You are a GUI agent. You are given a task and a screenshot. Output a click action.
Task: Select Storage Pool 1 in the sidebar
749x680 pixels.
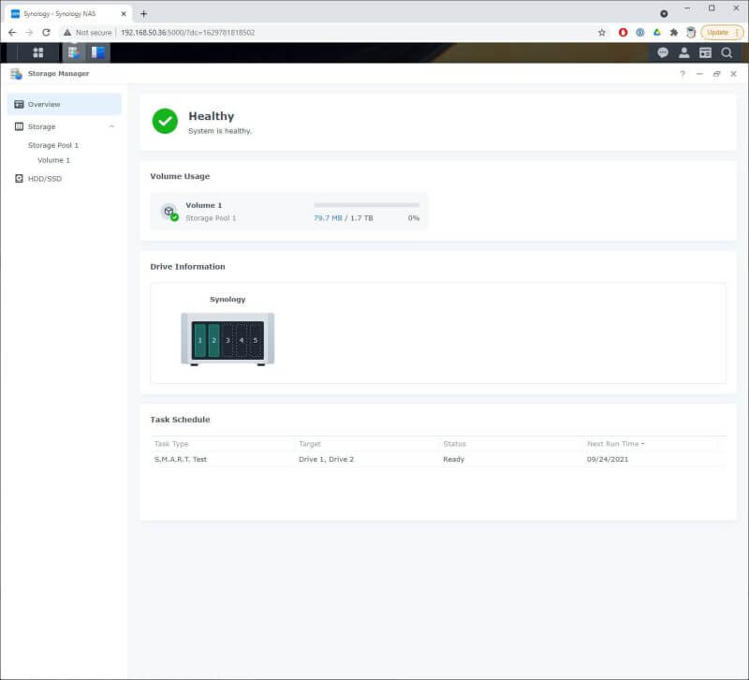pos(53,145)
